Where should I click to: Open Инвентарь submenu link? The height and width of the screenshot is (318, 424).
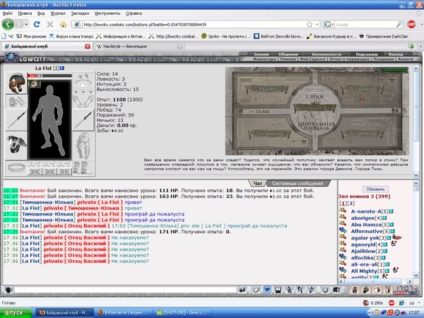click(265, 59)
